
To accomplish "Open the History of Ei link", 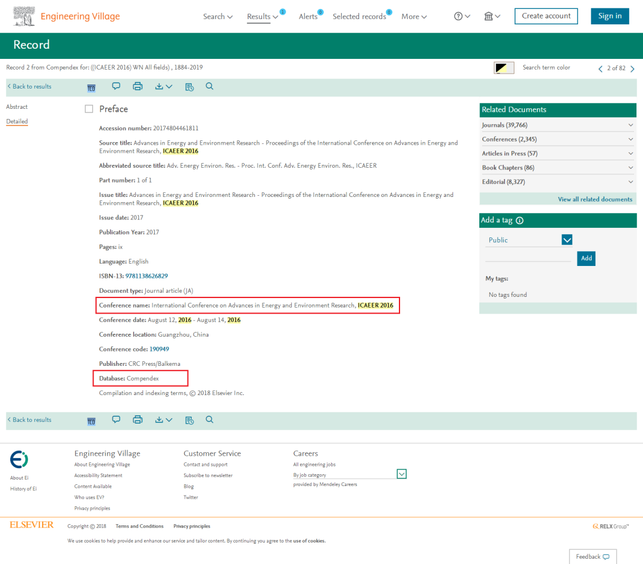I will tap(23, 488).
